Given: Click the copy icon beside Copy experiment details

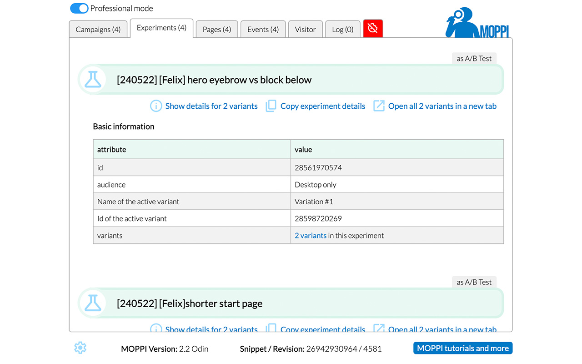Looking at the screenshot, I should point(271,106).
